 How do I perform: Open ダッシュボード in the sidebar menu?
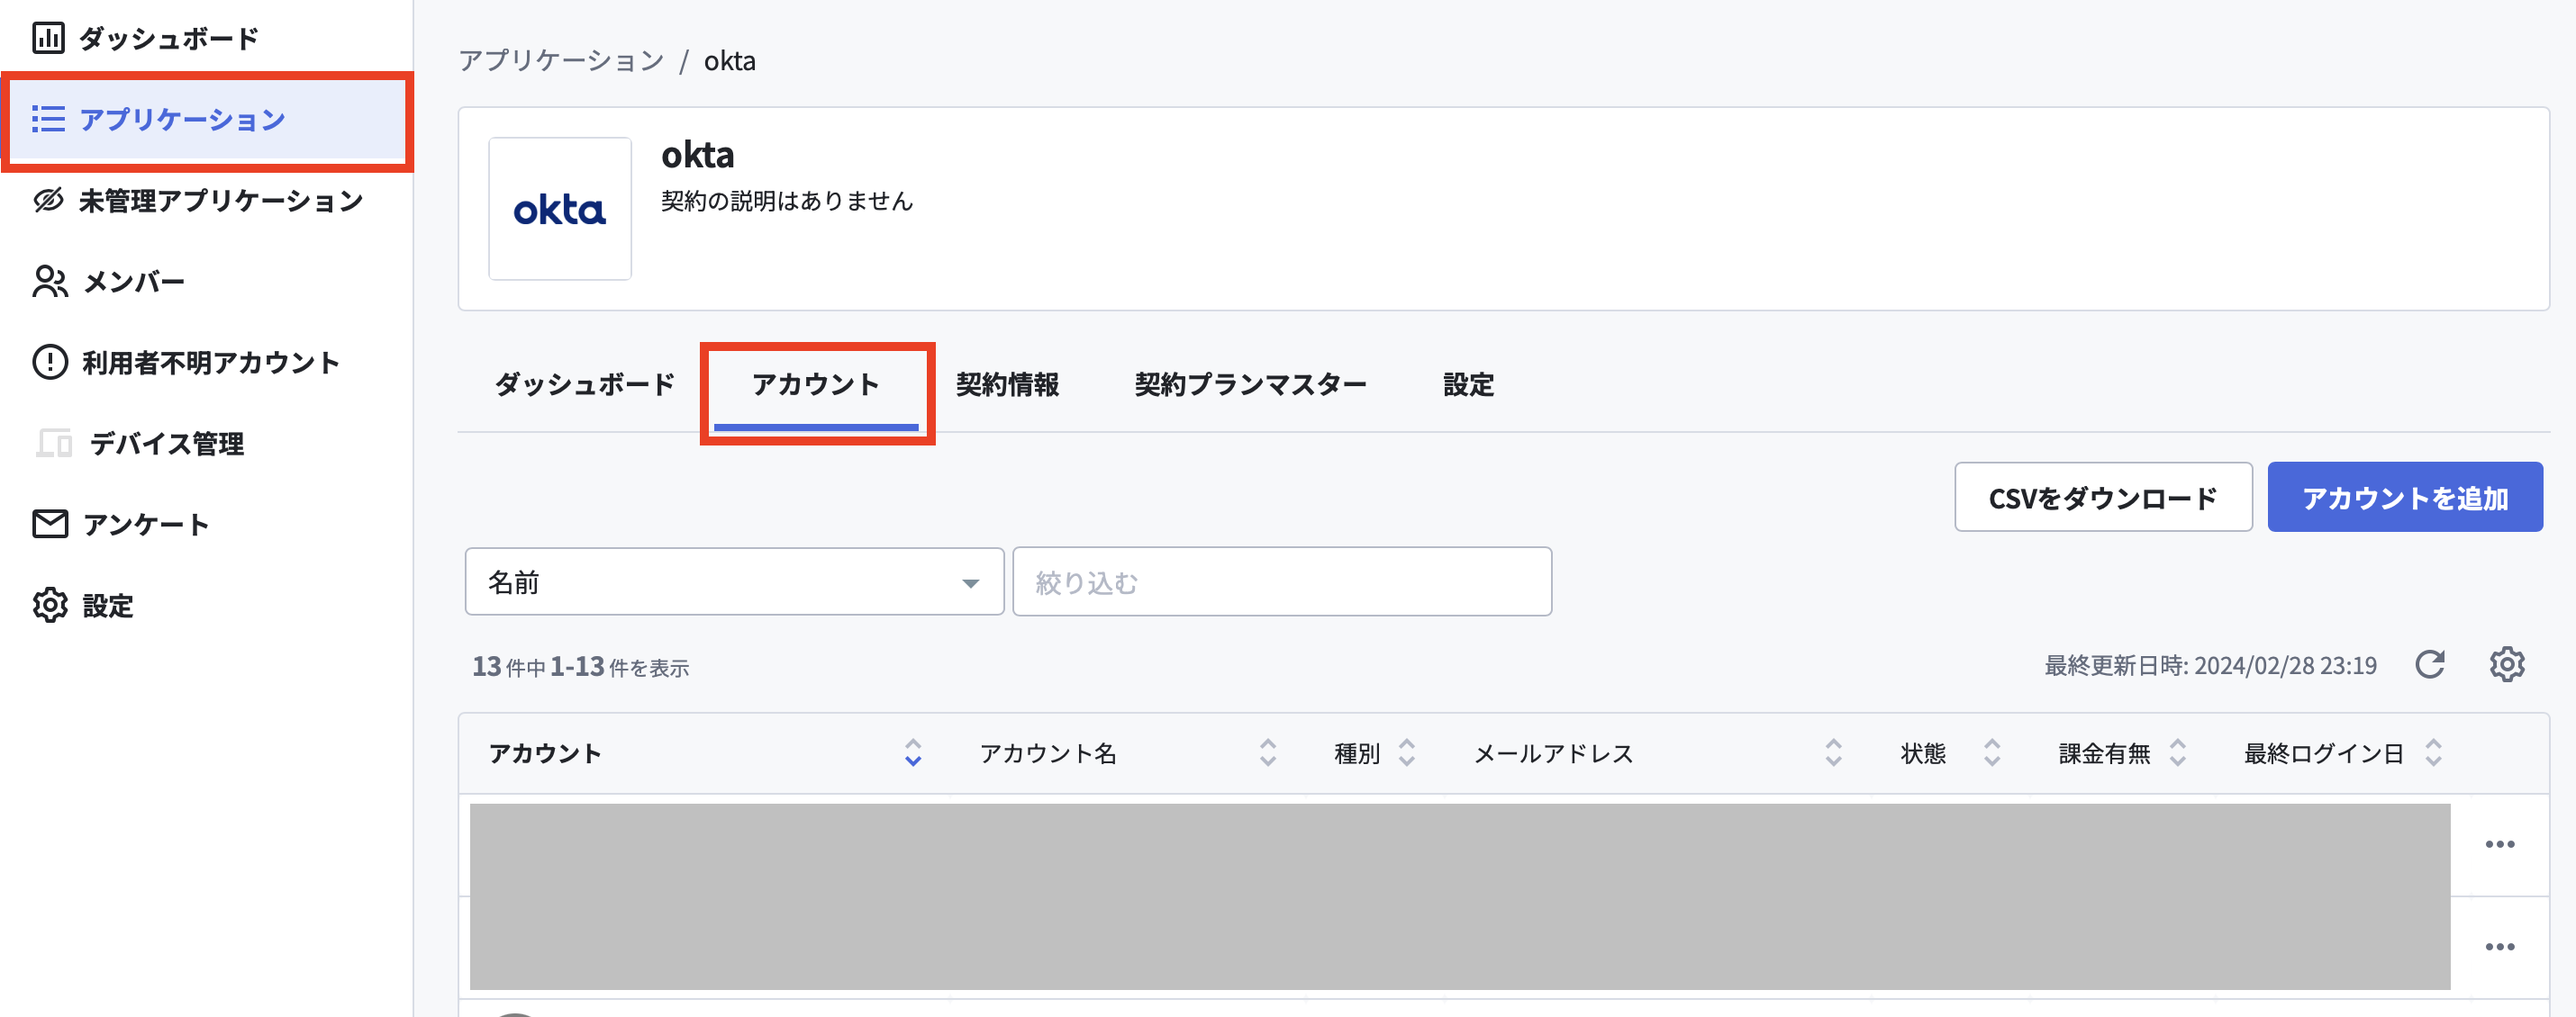click(x=169, y=38)
